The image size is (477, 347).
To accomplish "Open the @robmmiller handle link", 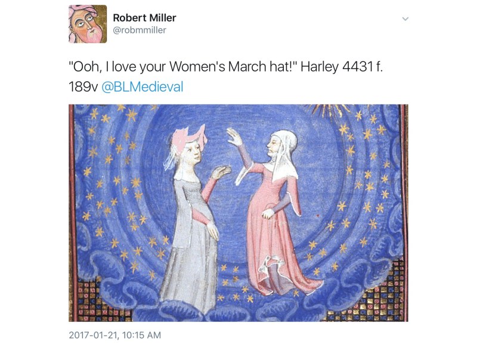I will [140, 30].
